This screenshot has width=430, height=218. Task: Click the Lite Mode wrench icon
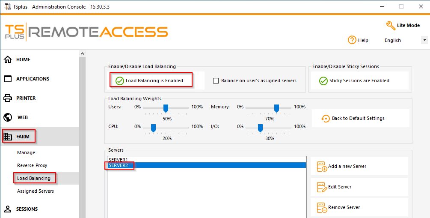pyautogui.click(x=391, y=26)
